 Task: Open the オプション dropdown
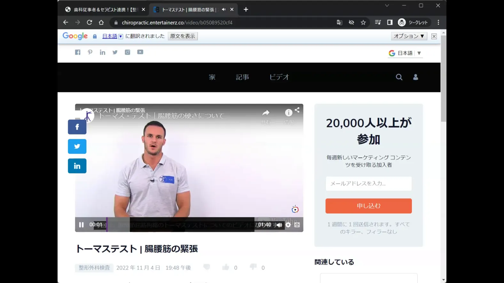(409, 36)
